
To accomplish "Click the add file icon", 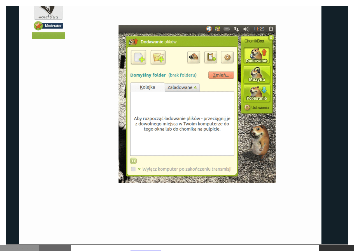I will point(139,57).
